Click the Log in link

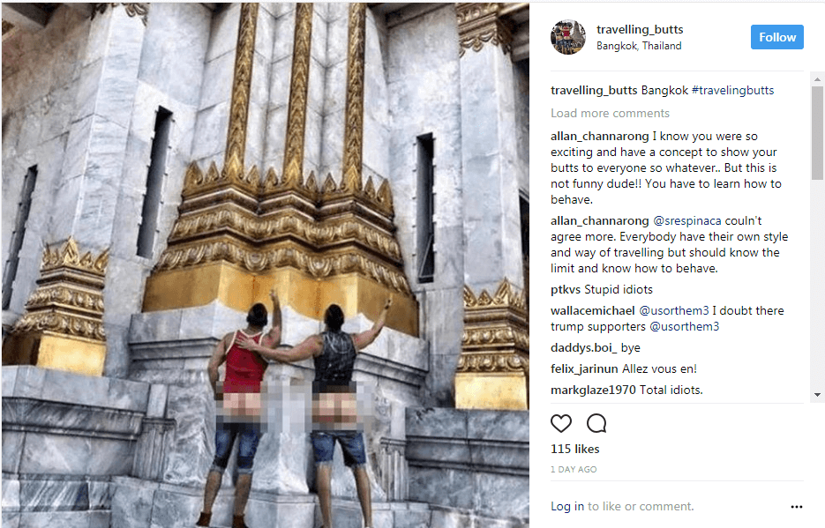pyautogui.click(x=567, y=507)
